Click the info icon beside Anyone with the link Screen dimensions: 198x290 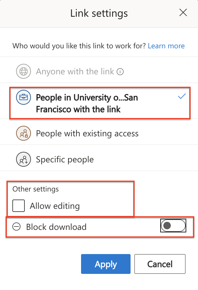click(120, 72)
